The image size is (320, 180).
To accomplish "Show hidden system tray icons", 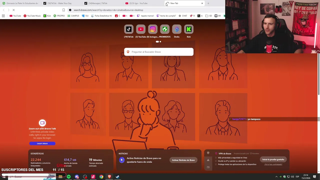I will click(276, 177).
